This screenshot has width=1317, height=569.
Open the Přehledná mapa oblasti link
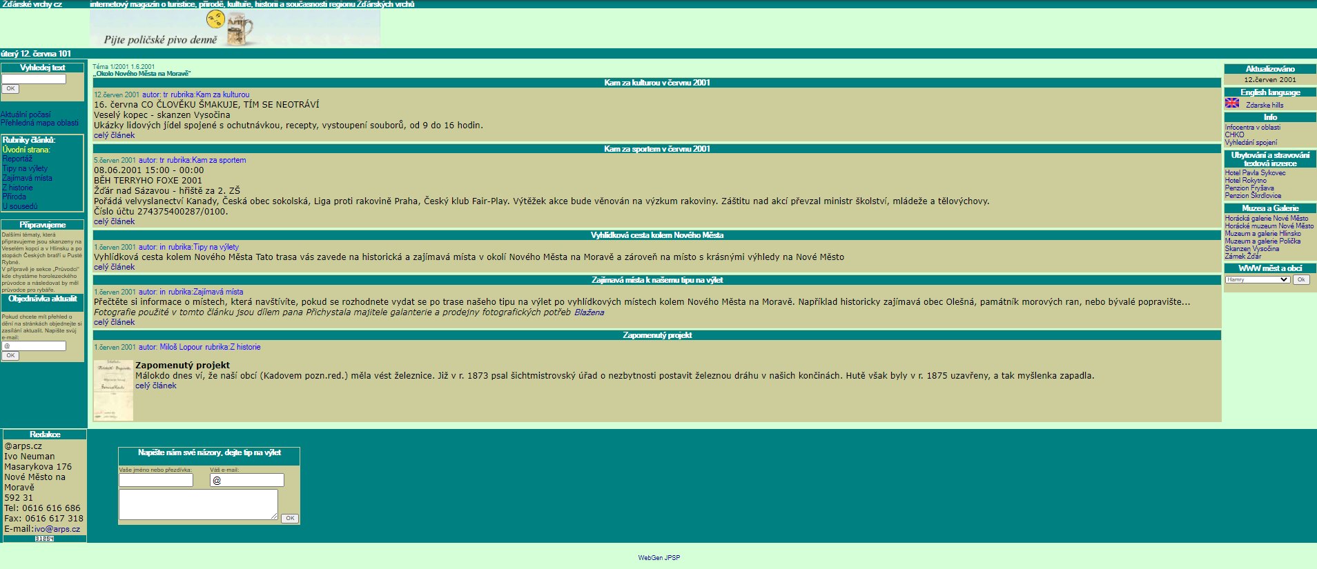click(39, 123)
